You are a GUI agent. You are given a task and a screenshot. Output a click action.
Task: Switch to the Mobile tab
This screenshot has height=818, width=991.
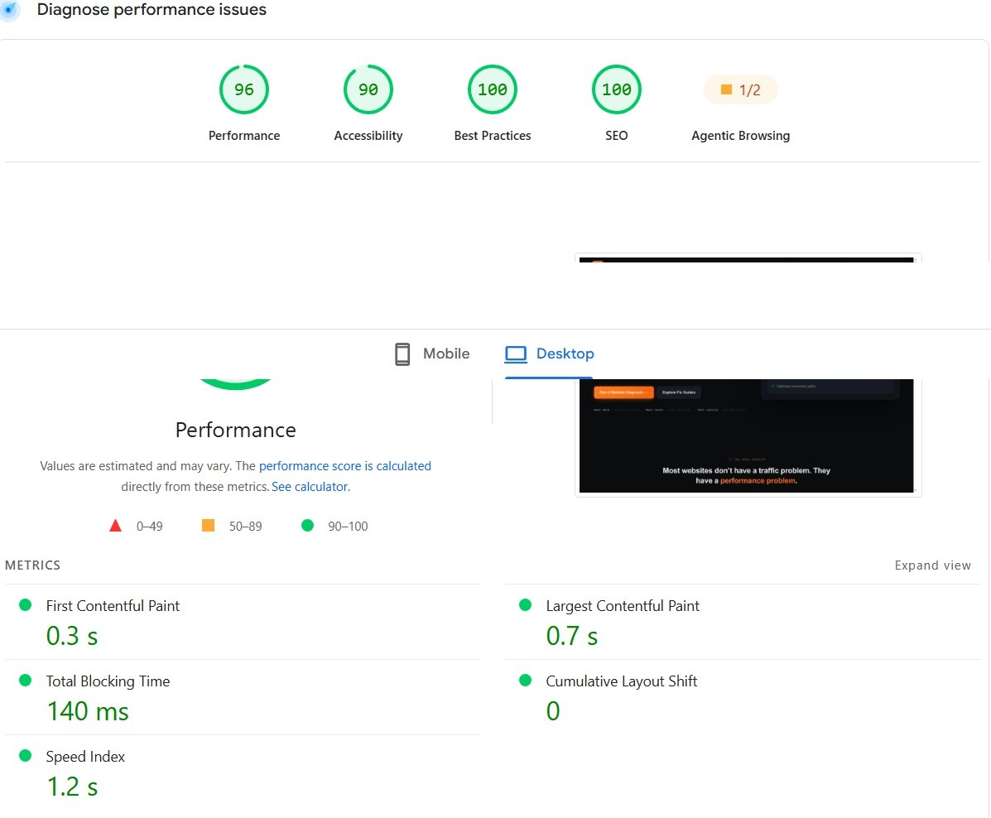tap(432, 354)
